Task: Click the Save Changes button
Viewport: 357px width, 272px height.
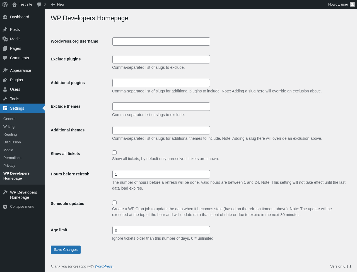Action: (66, 250)
